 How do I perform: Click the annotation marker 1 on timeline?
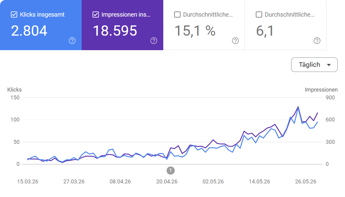click(171, 171)
